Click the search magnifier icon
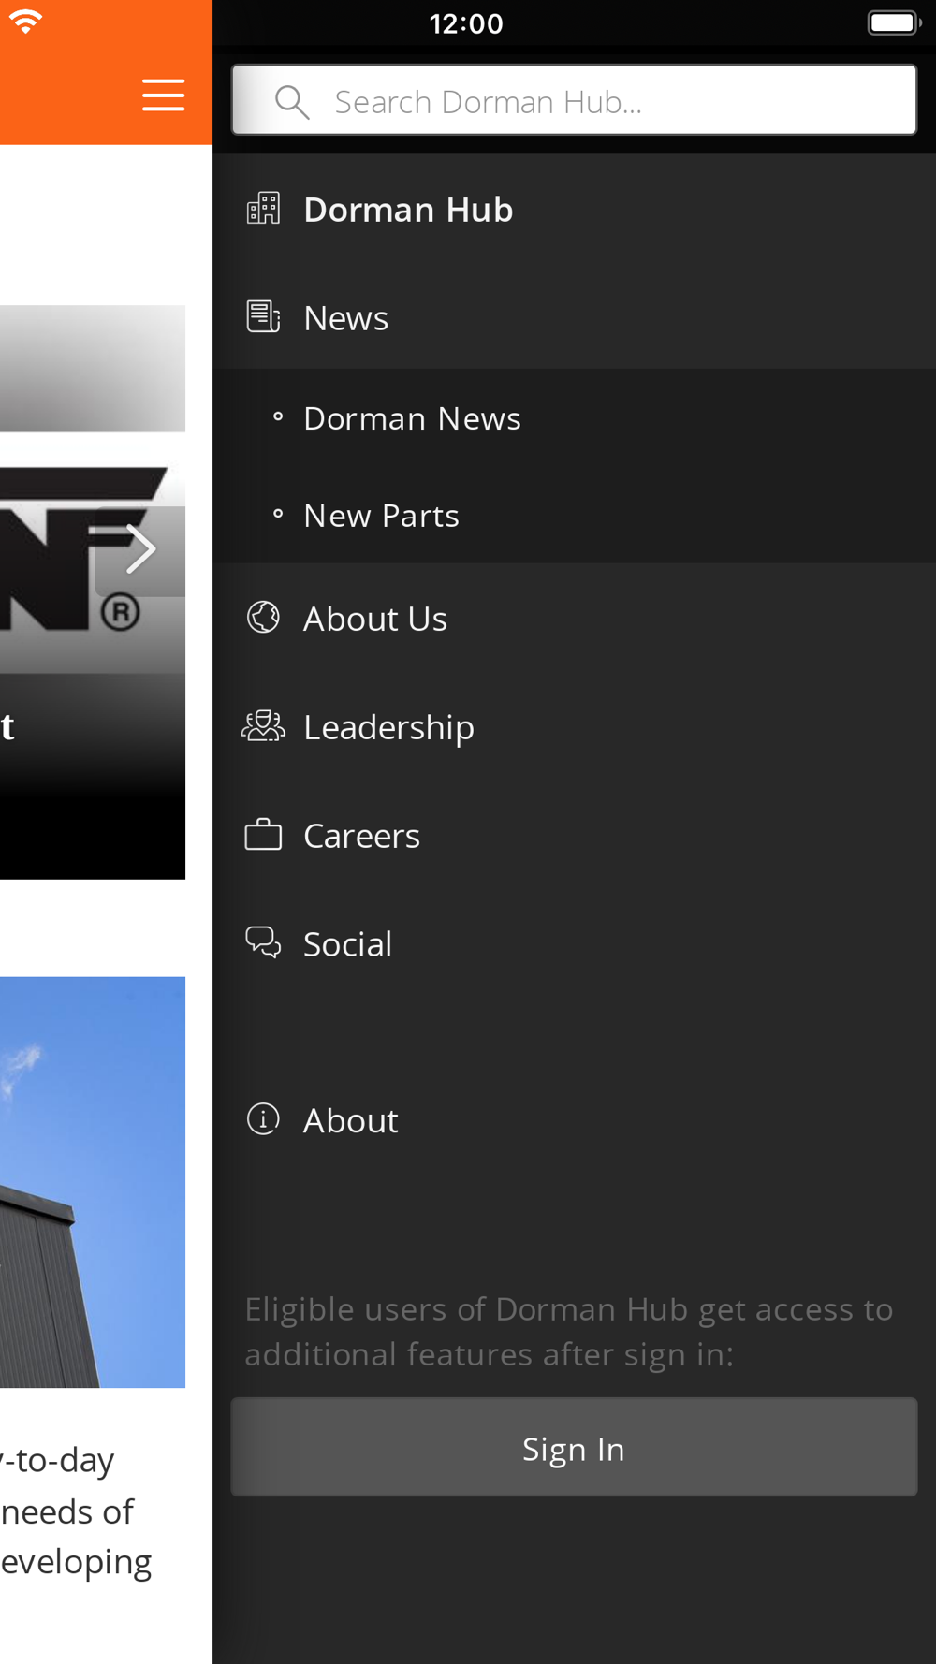Viewport: 936px width, 1664px height. click(x=292, y=102)
